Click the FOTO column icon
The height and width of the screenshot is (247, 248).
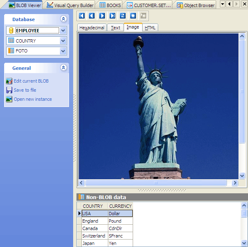(11, 51)
